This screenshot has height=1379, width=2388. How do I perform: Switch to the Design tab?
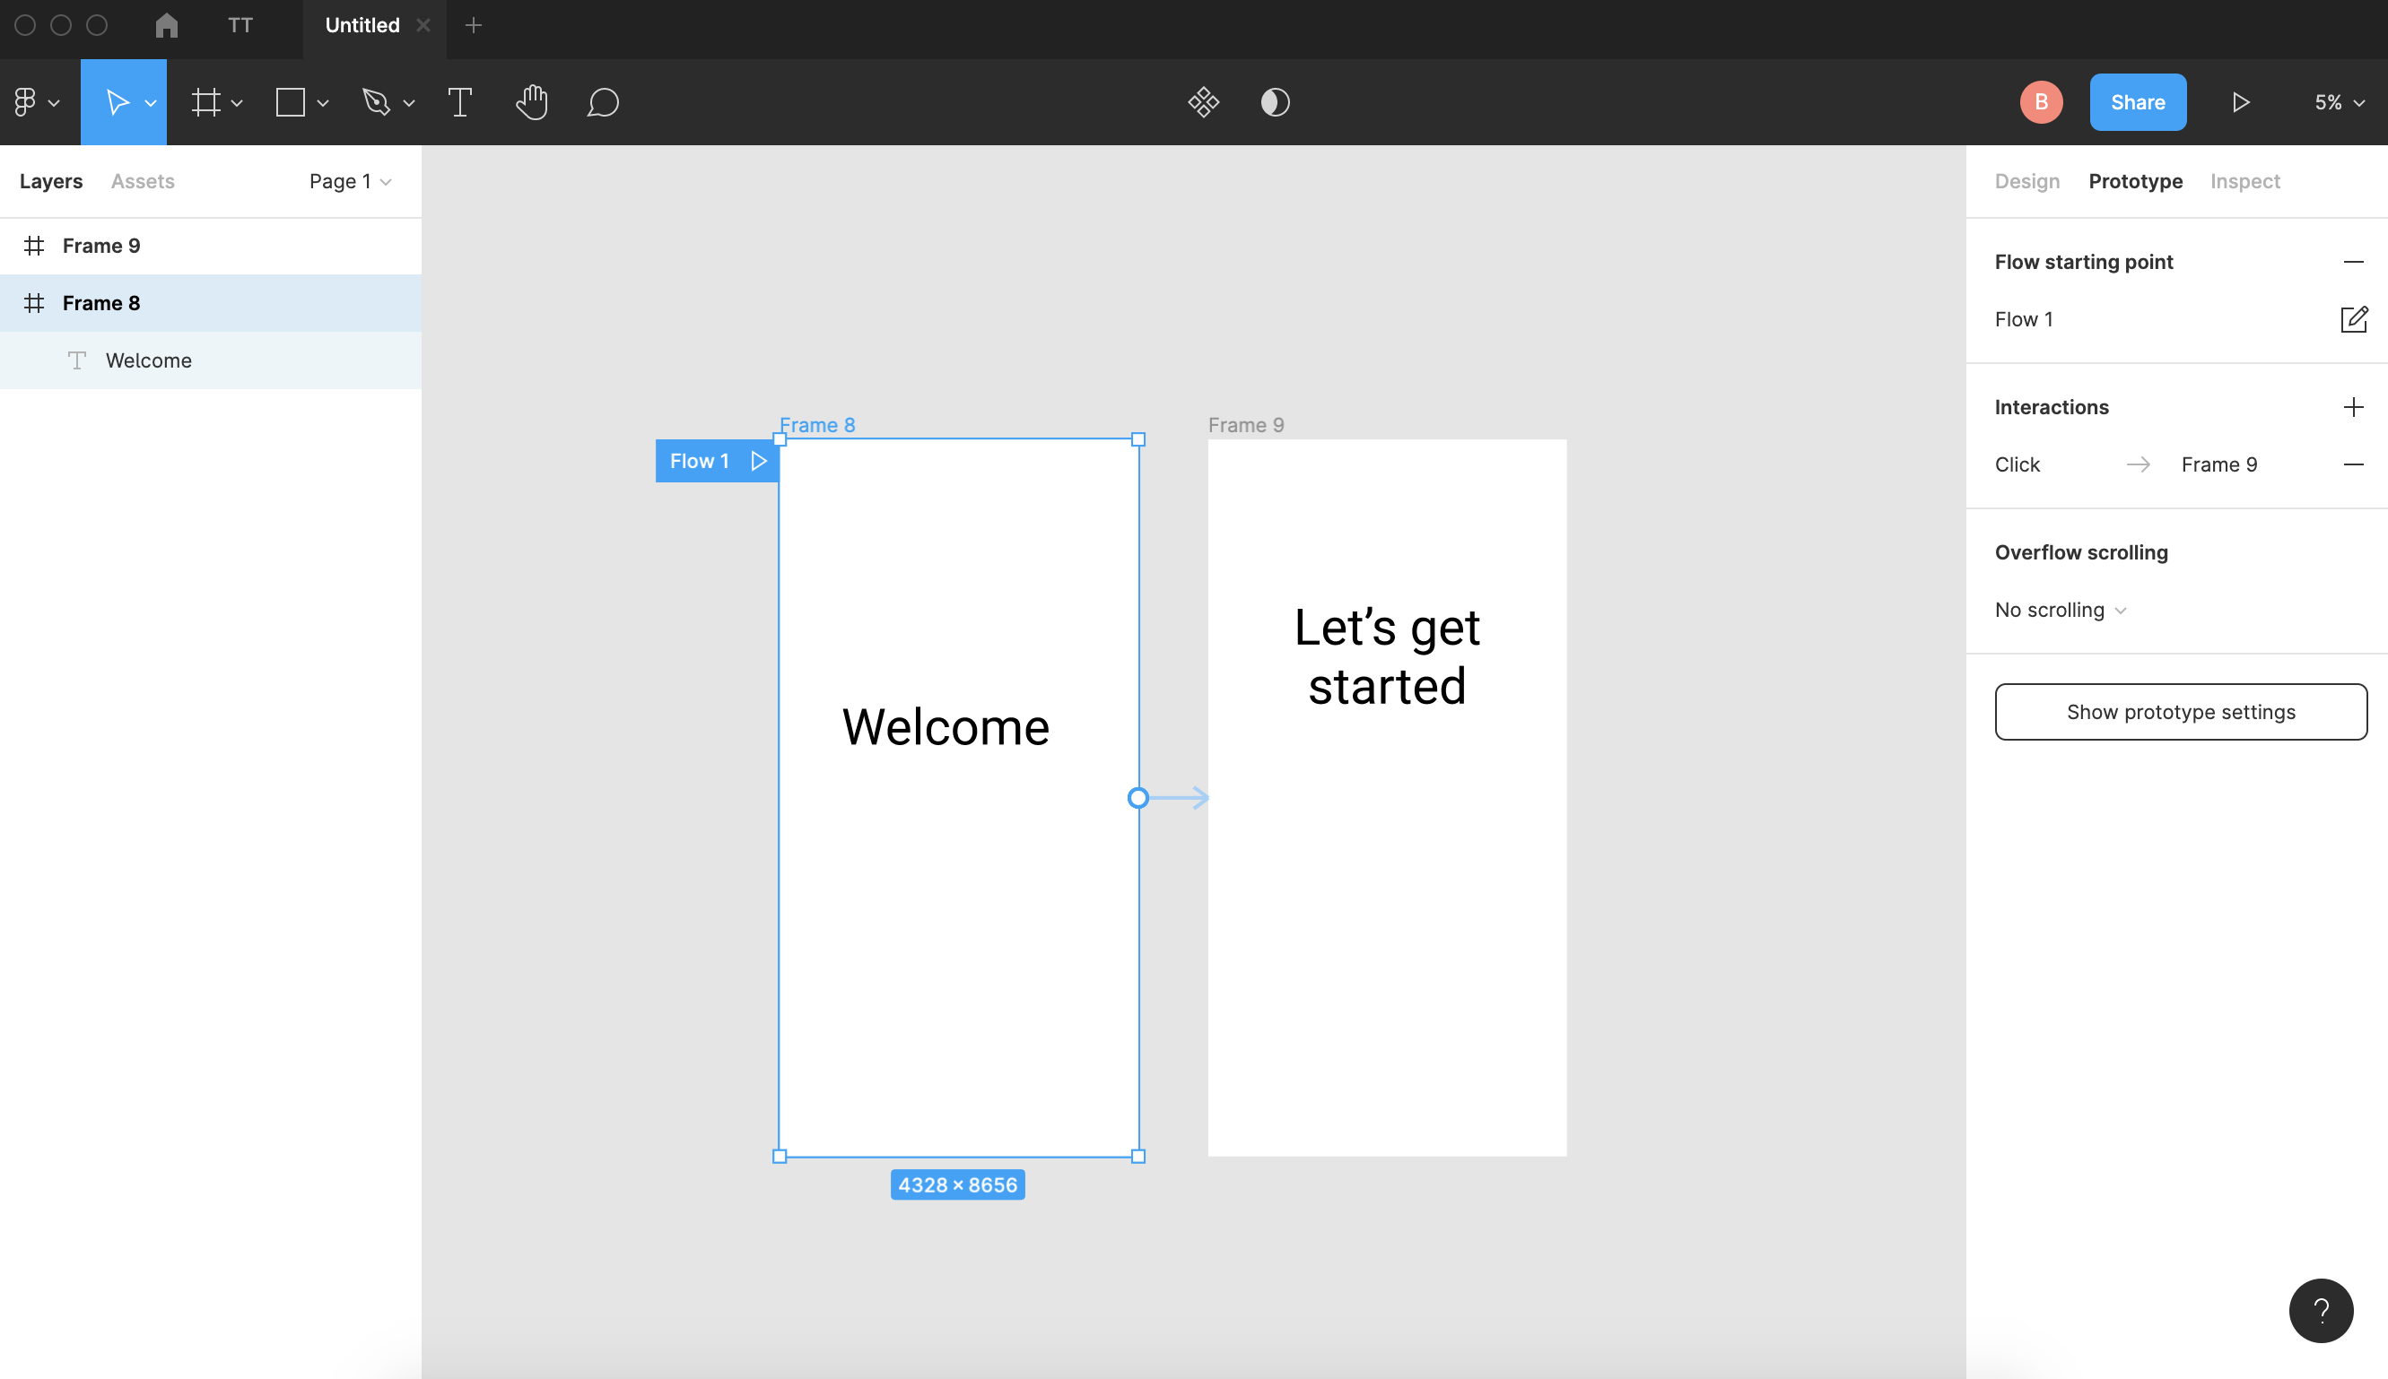2025,180
